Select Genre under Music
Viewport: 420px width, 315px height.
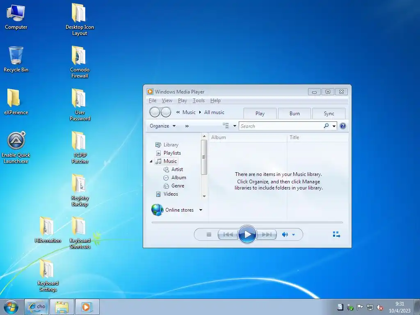click(174, 186)
